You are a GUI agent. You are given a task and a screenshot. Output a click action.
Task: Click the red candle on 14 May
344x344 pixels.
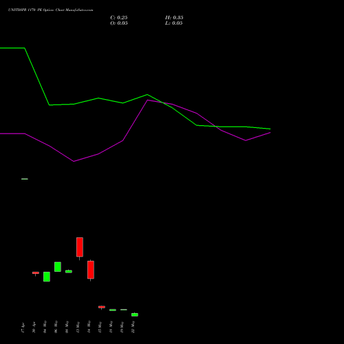(91, 270)
